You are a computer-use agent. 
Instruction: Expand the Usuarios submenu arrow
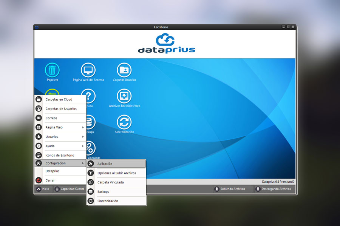point(83,137)
